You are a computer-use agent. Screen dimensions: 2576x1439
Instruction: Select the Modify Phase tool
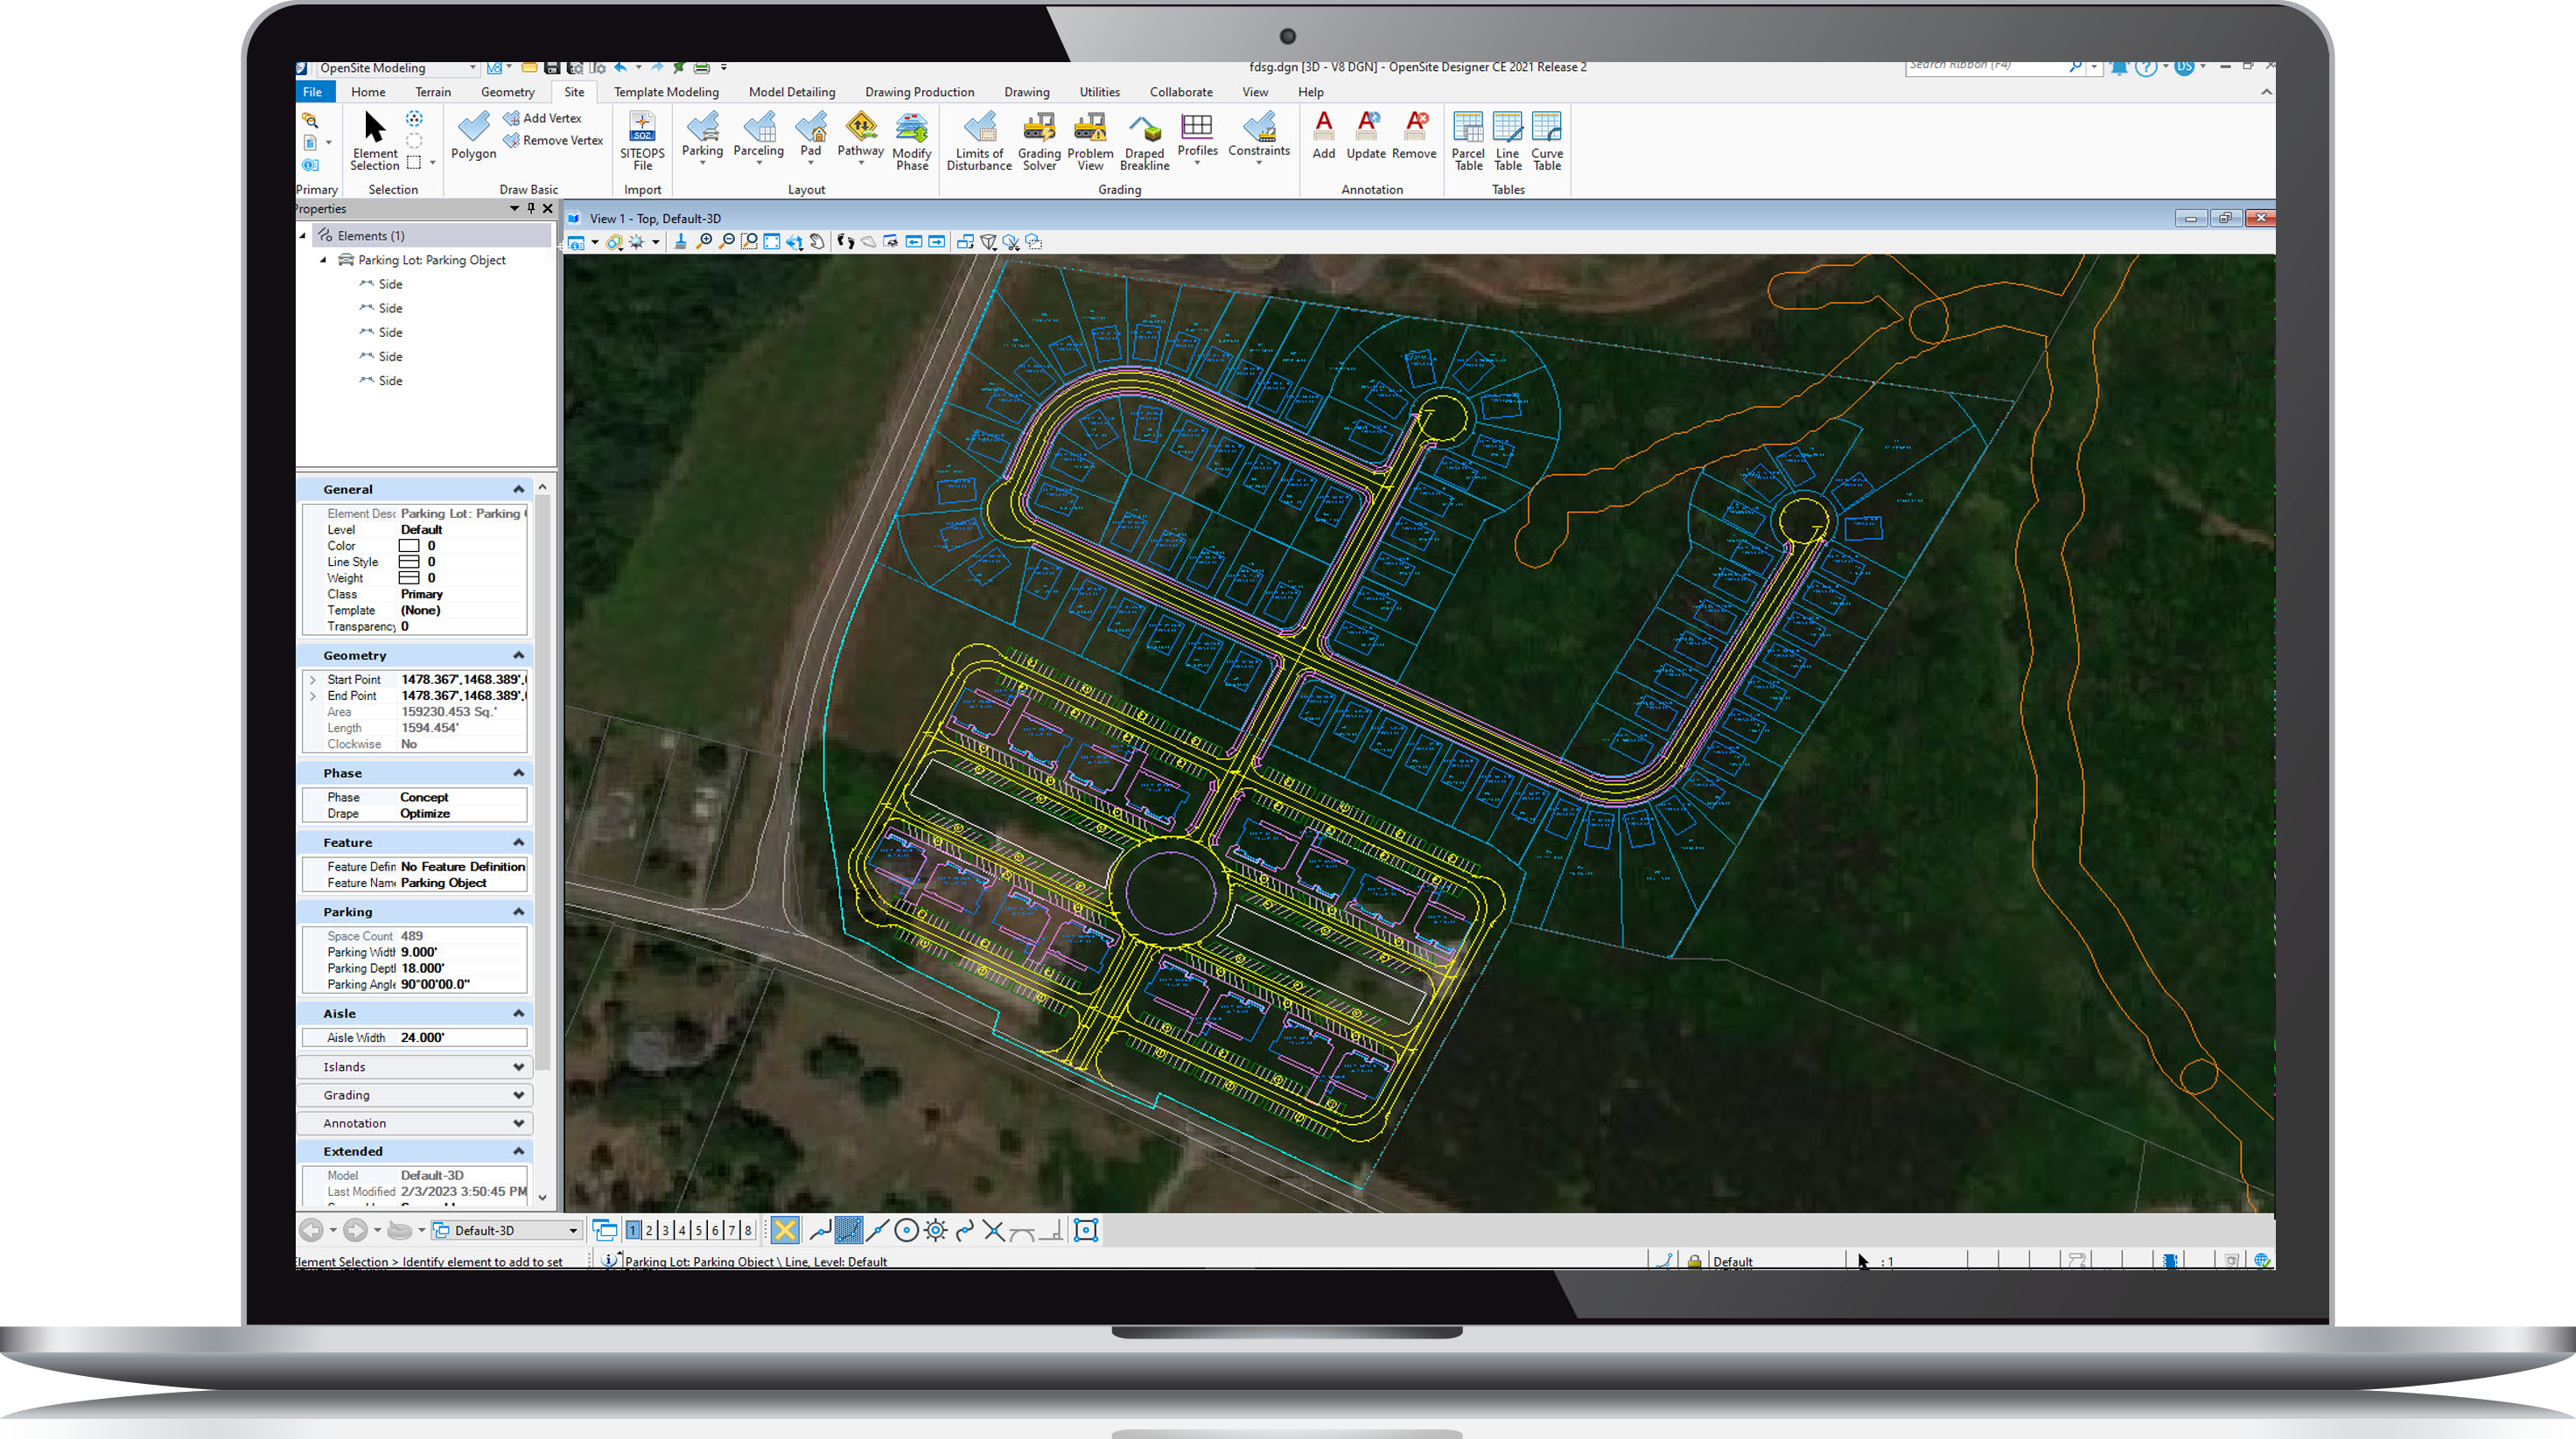pos(911,140)
